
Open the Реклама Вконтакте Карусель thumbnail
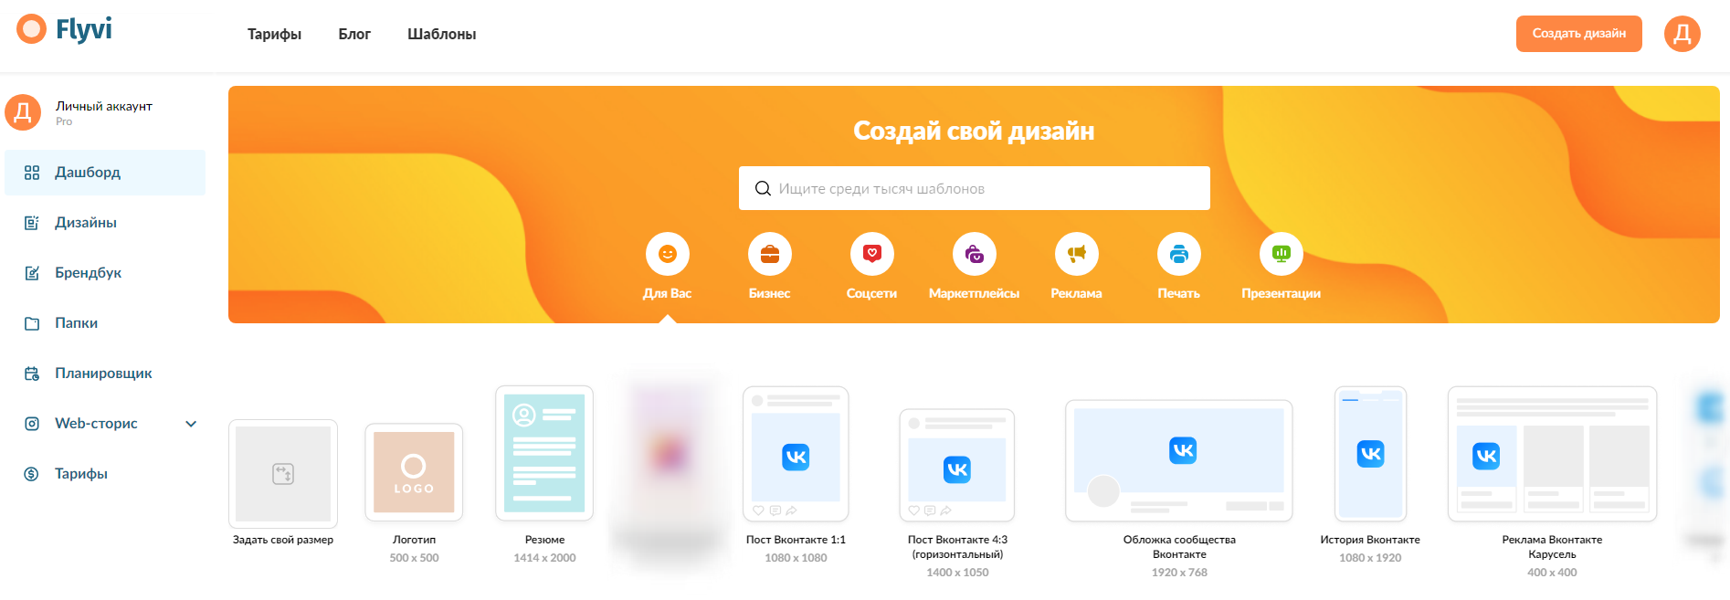(1552, 453)
